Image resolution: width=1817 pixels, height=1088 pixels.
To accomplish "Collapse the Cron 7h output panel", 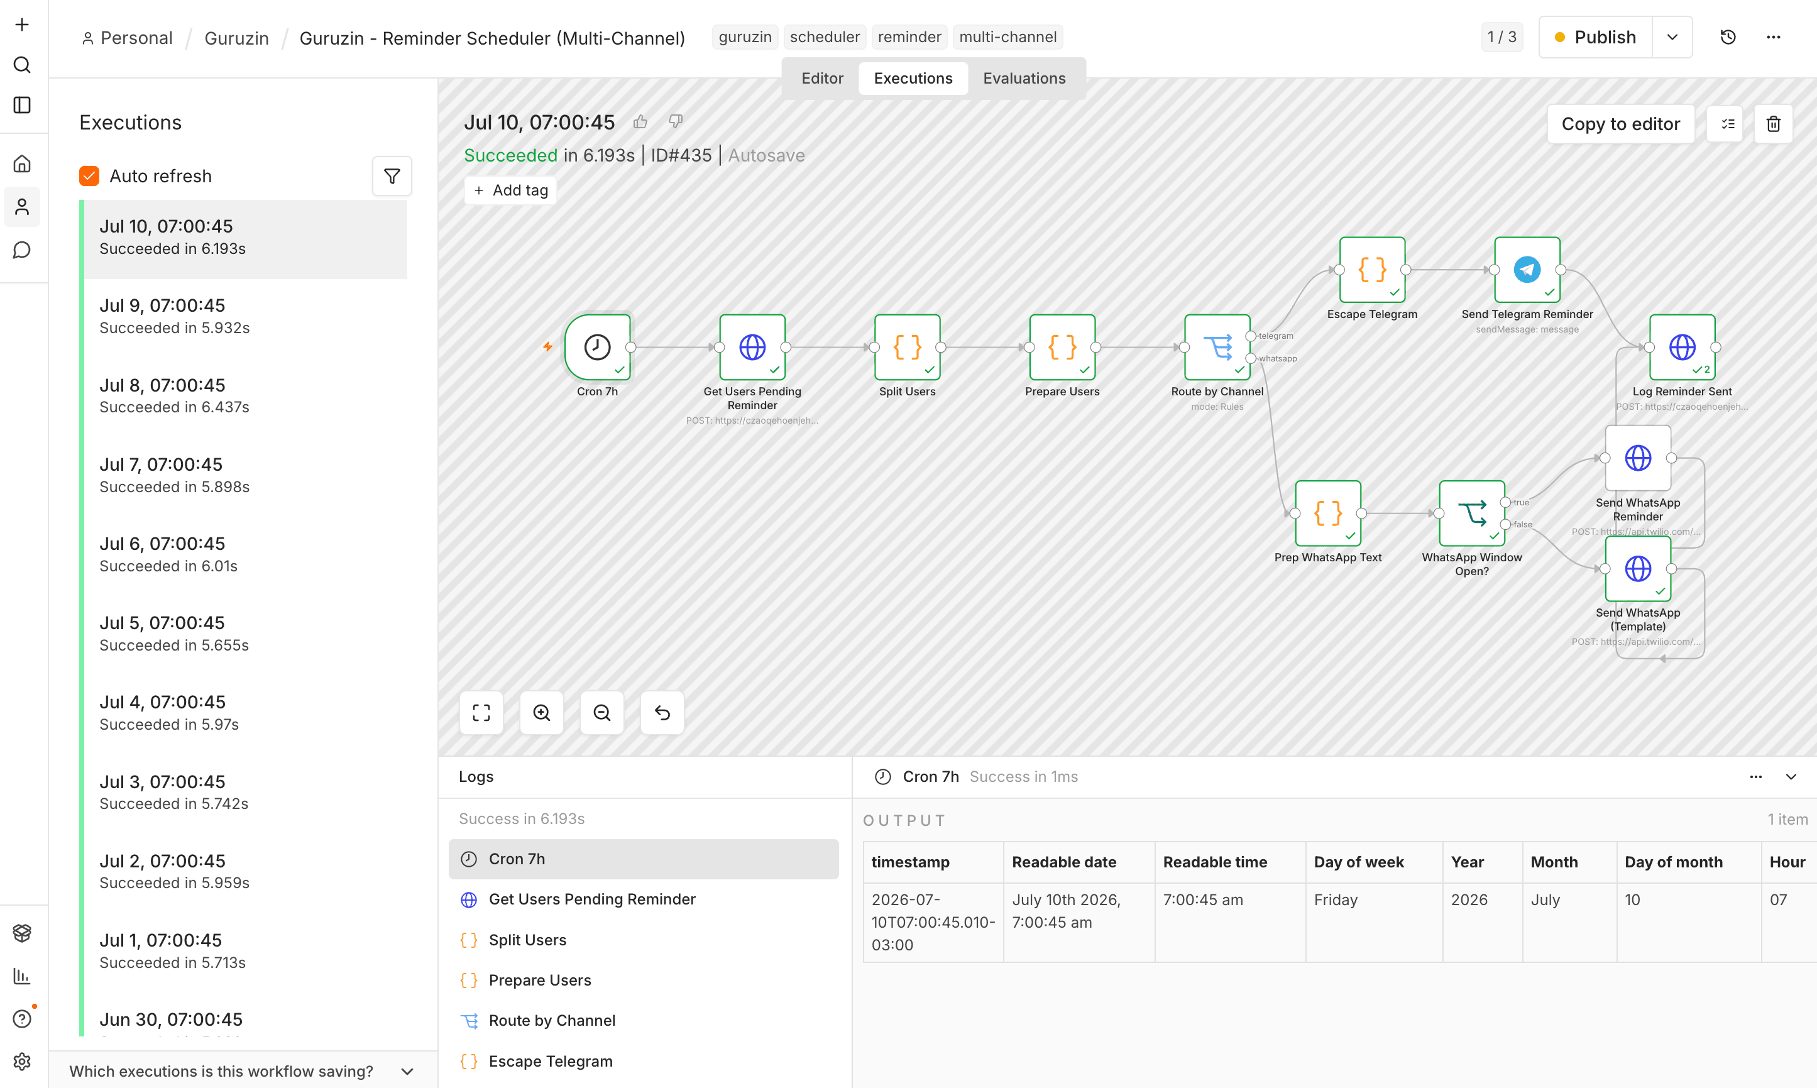I will pyautogui.click(x=1791, y=777).
